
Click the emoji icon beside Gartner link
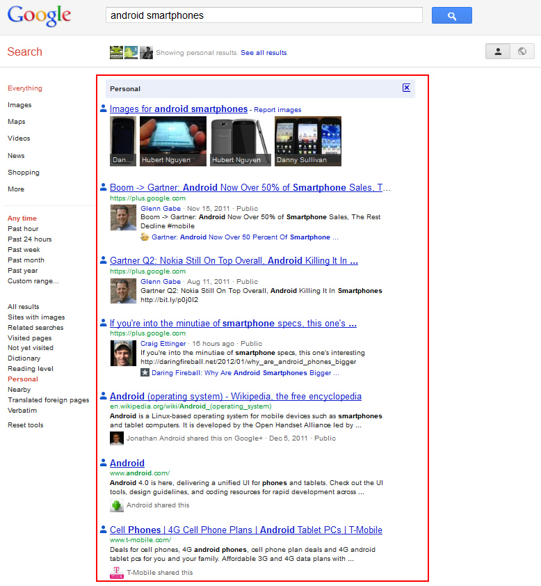[145, 237]
